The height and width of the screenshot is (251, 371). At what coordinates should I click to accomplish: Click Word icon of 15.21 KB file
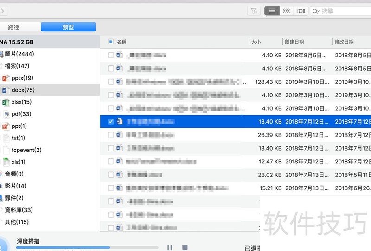(120, 188)
